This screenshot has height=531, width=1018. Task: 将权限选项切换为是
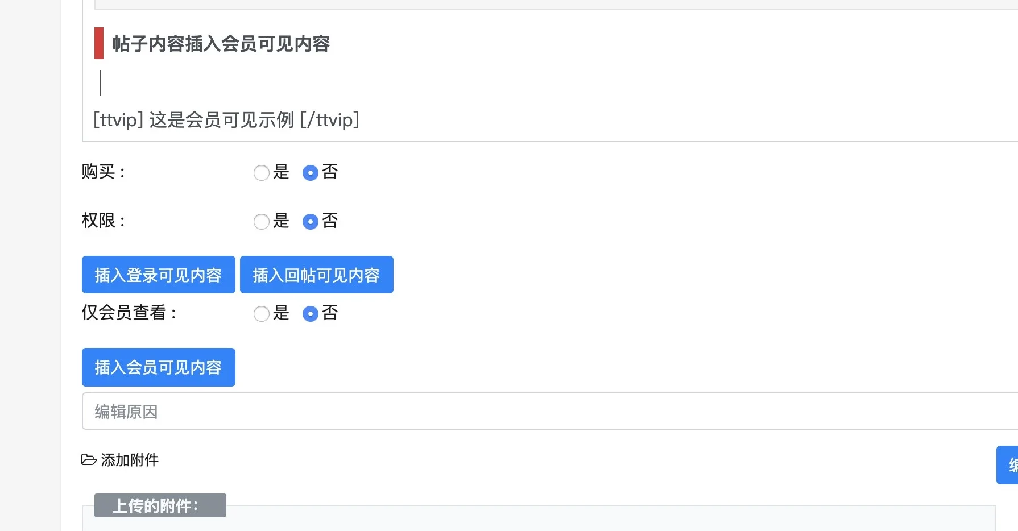tap(262, 222)
